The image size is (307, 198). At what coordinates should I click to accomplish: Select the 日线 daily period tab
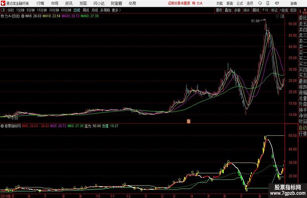tap(77, 10)
